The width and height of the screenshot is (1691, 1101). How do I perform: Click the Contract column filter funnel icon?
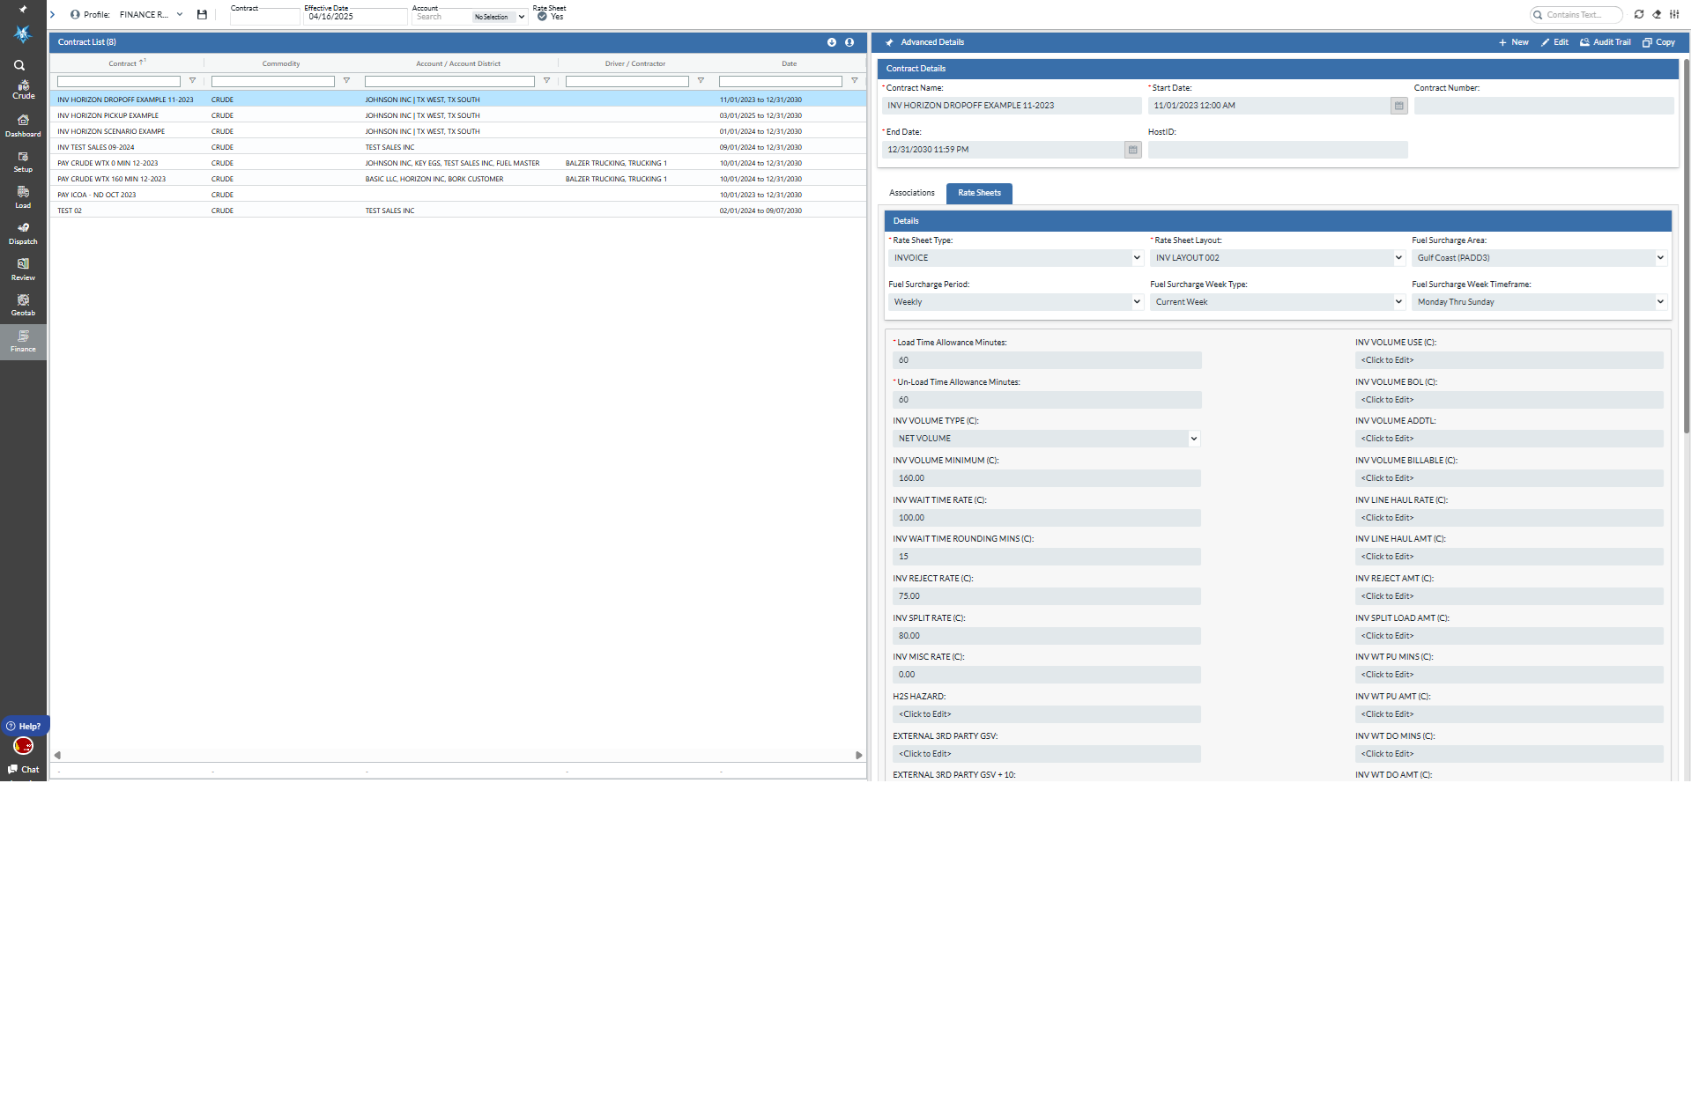pos(192,81)
